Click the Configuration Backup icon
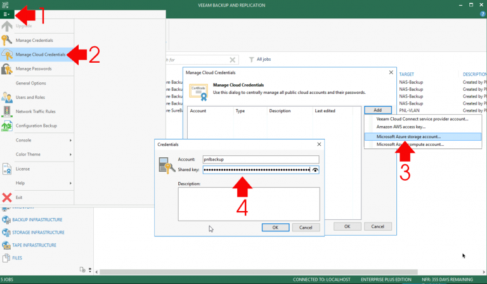This screenshot has width=487, height=284. tap(6, 126)
